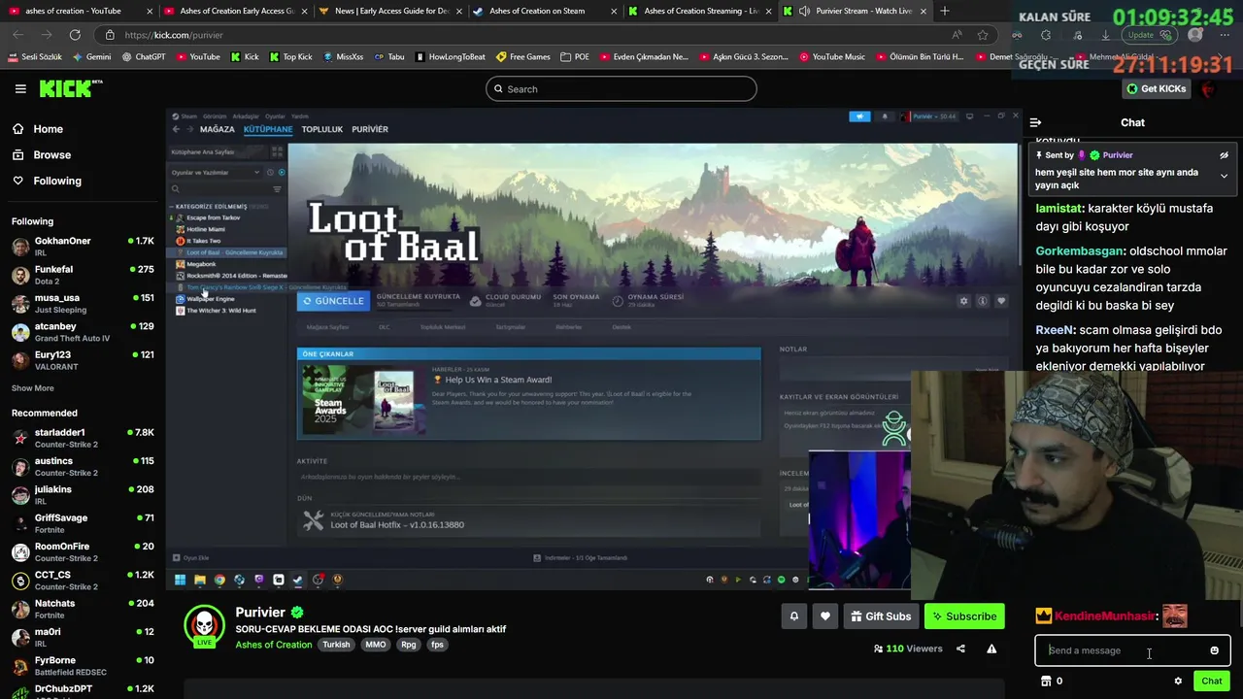Report stream via warning triangle icon
The width and height of the screenshot is (1243, 699).
click(x=991, y=649)
